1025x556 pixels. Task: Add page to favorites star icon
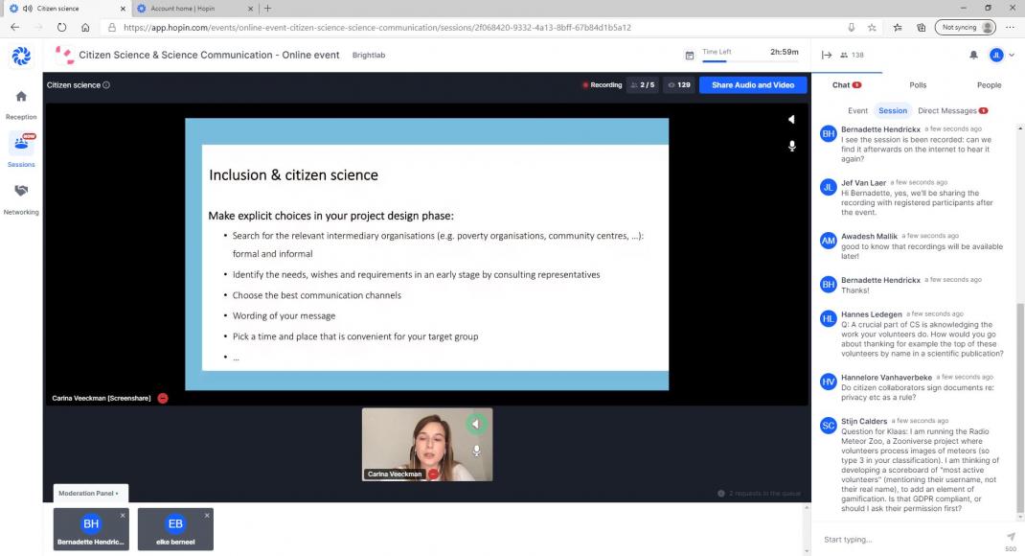pos(872,28)
